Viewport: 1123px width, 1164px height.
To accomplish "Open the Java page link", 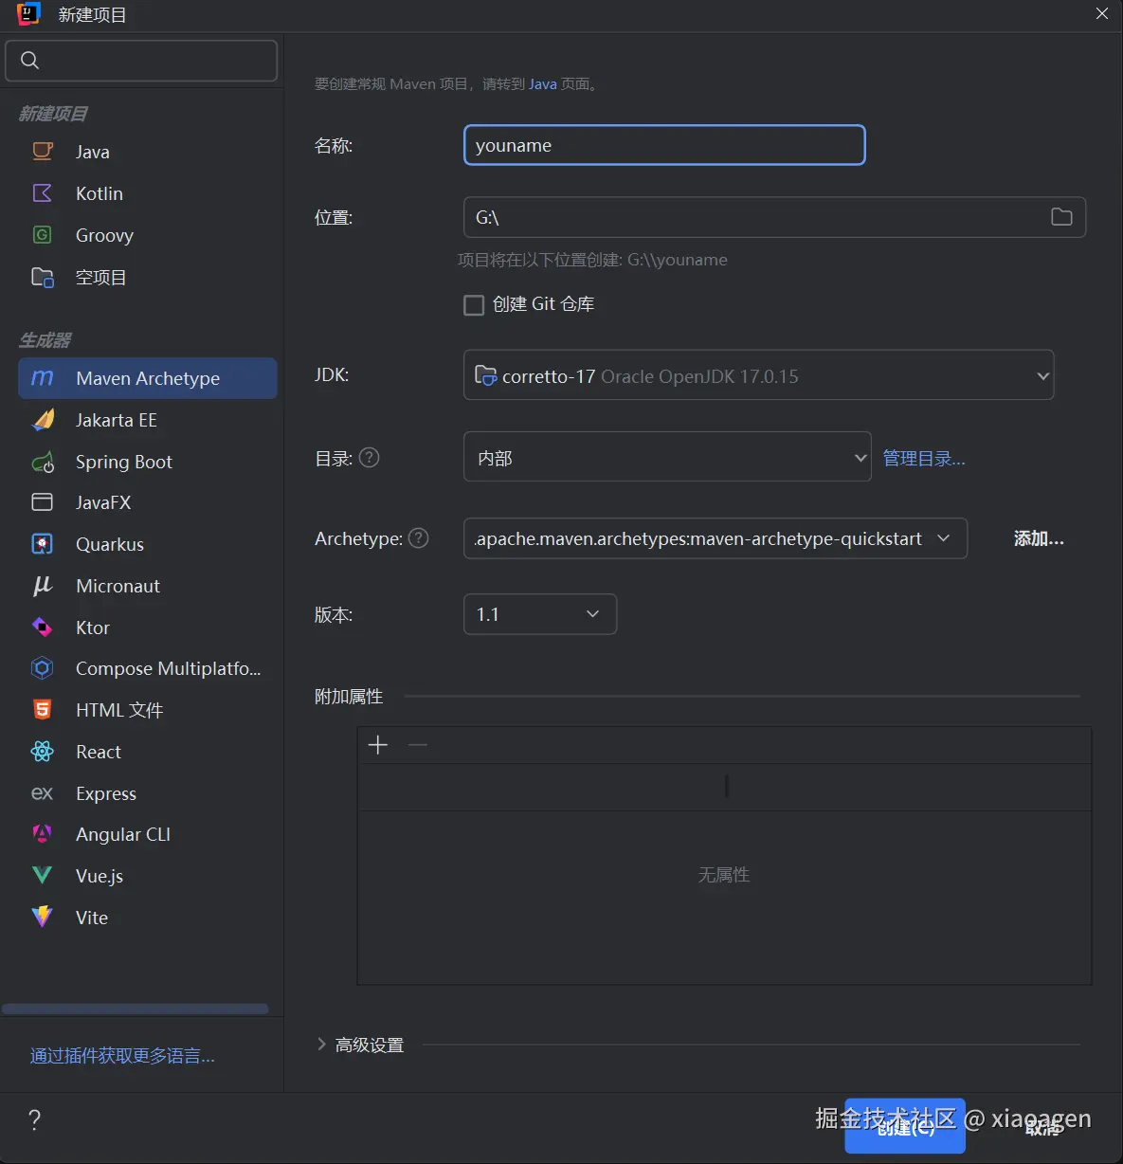I will pyautogui.click(x=543, y=84).
